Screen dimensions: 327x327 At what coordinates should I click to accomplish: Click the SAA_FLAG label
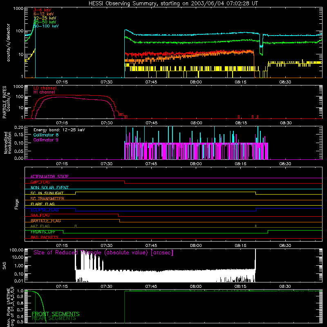(x=40, y=215)
